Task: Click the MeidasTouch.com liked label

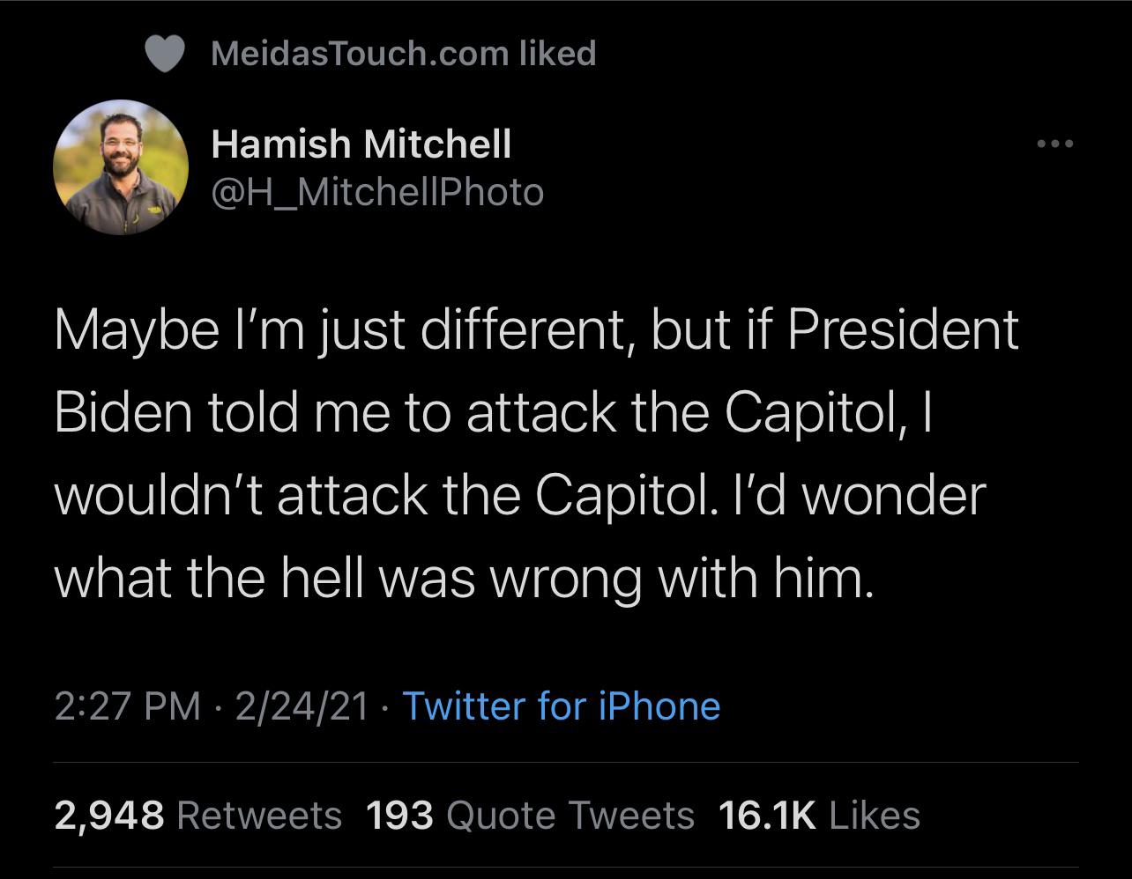Action: (x=403, y=54)
